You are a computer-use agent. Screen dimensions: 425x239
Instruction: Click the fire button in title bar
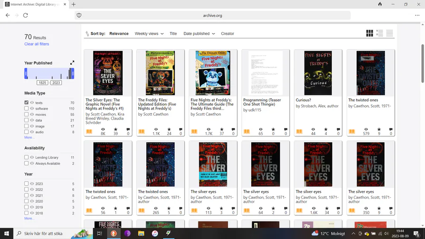(380, 4)
